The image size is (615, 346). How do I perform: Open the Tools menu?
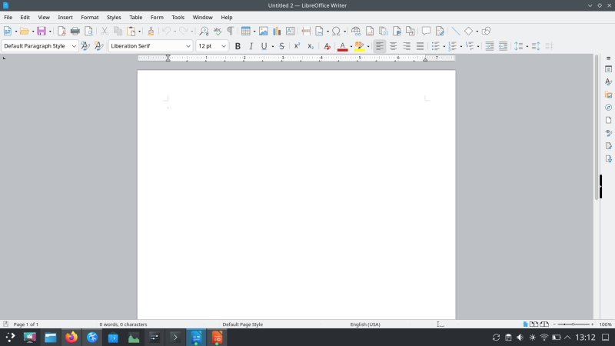(178, 17)
